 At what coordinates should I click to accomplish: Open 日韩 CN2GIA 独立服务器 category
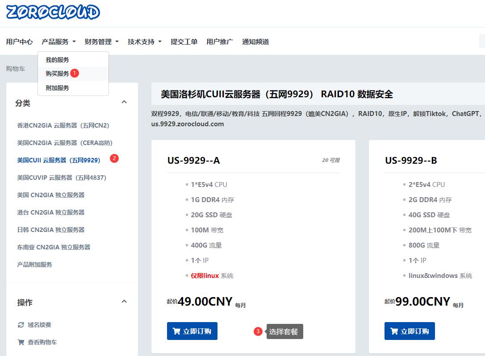click(51, 230)
